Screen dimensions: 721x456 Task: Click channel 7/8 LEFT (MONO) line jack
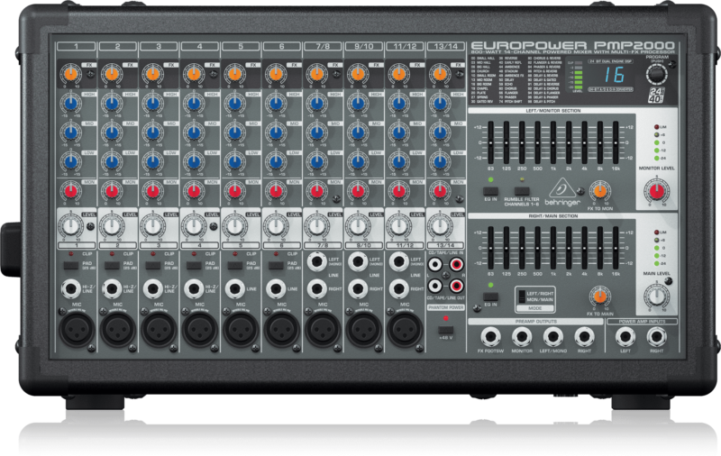click(317, 261)
